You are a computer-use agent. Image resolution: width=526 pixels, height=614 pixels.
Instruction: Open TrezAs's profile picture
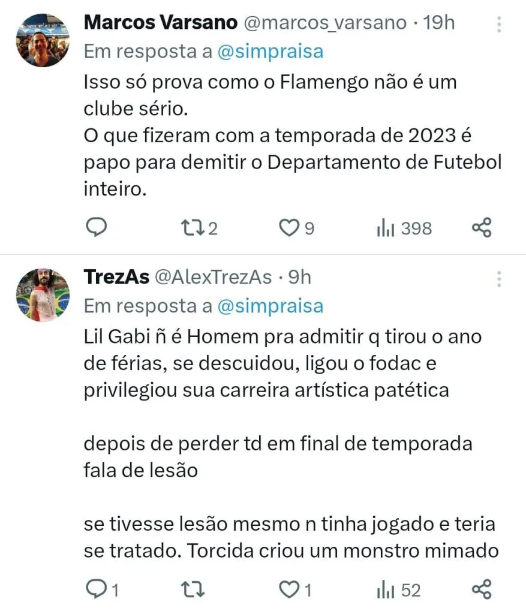tap(43, 294)
